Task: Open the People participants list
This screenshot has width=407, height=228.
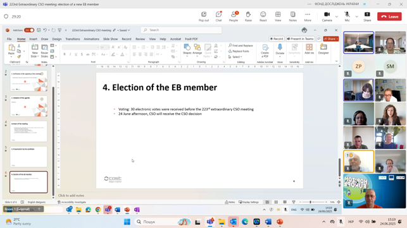Action: coord(234,16)
